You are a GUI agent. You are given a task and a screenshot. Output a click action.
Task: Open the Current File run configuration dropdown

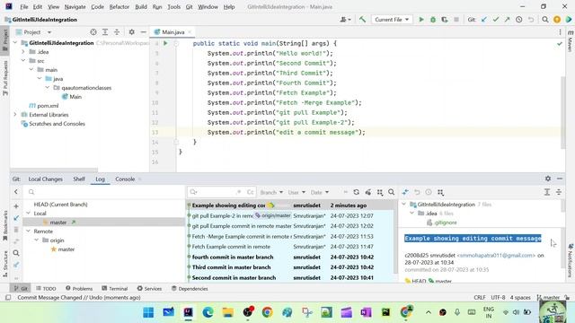coord(392,20)
